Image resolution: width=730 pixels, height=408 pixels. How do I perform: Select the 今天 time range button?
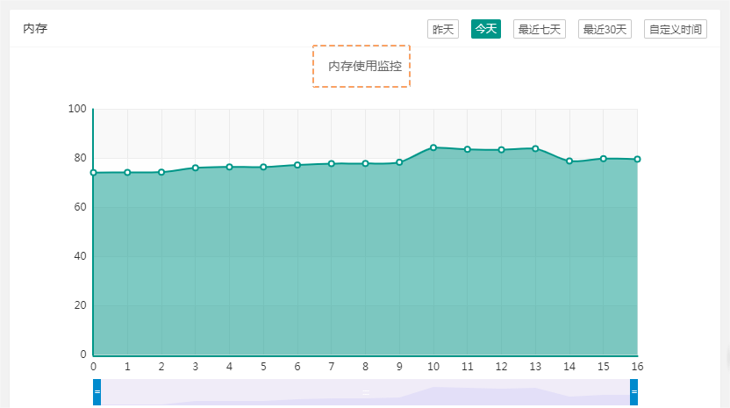(486, 29)
